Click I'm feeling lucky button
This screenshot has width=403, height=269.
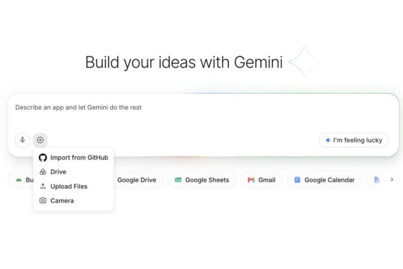click(353, 140)
